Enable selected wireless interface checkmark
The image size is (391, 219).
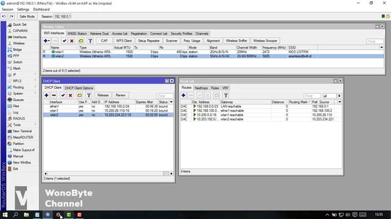click(64, 41)
